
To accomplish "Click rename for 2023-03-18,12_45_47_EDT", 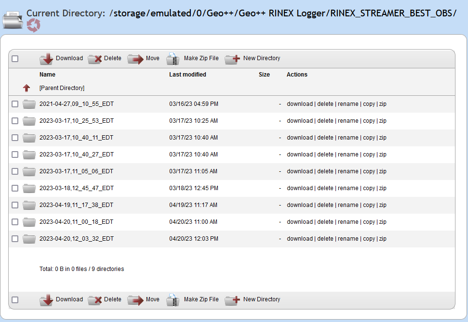I will click(x=348, y=188).
